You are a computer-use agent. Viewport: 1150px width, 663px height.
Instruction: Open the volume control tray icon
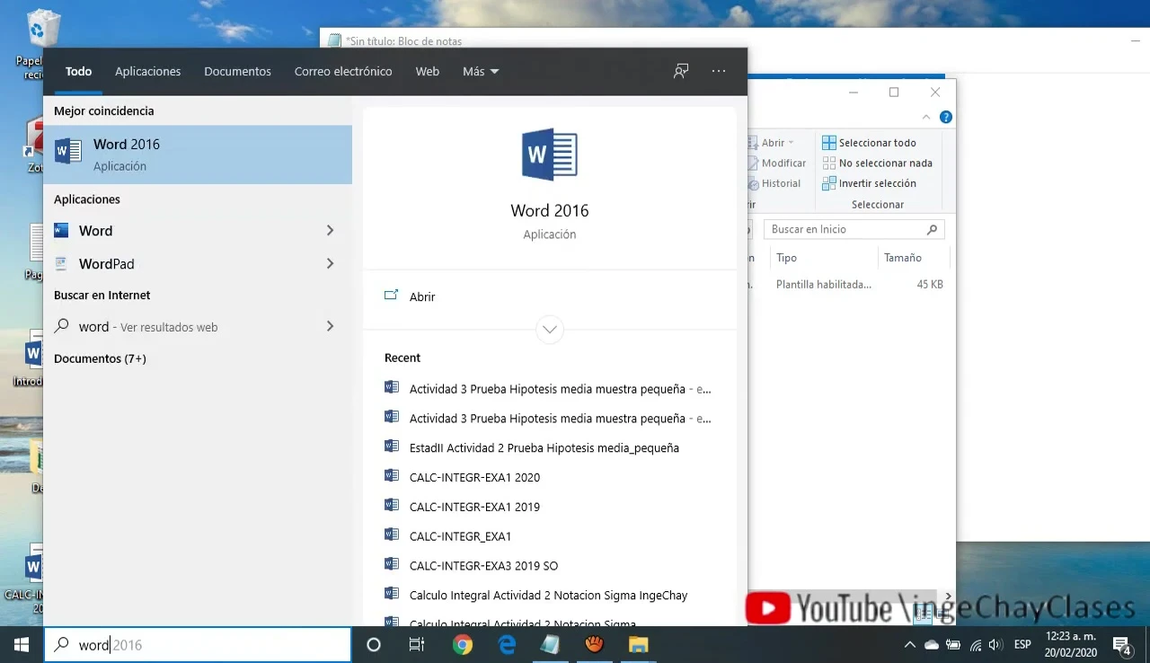coord(995,645)
